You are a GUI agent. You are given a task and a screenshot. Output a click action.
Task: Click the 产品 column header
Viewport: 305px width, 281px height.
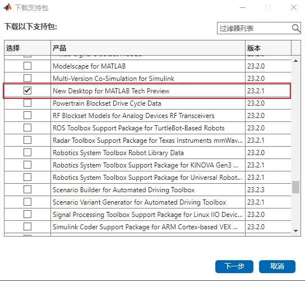pos(148,48)
